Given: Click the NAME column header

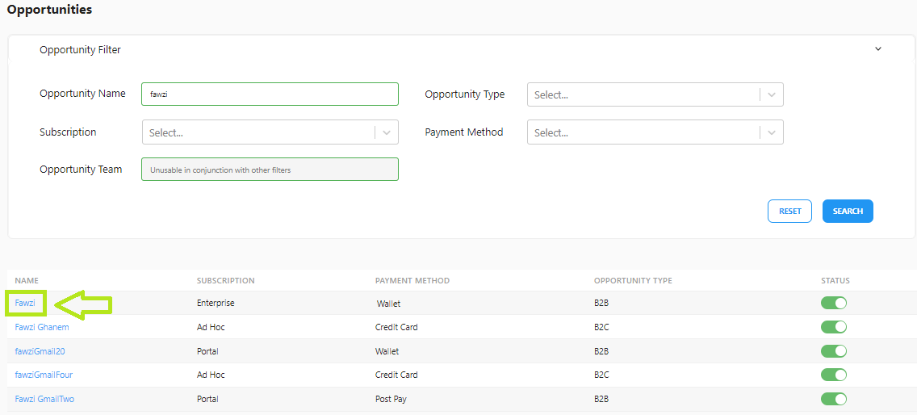Looking at the screenshot, I should (27, 281).
